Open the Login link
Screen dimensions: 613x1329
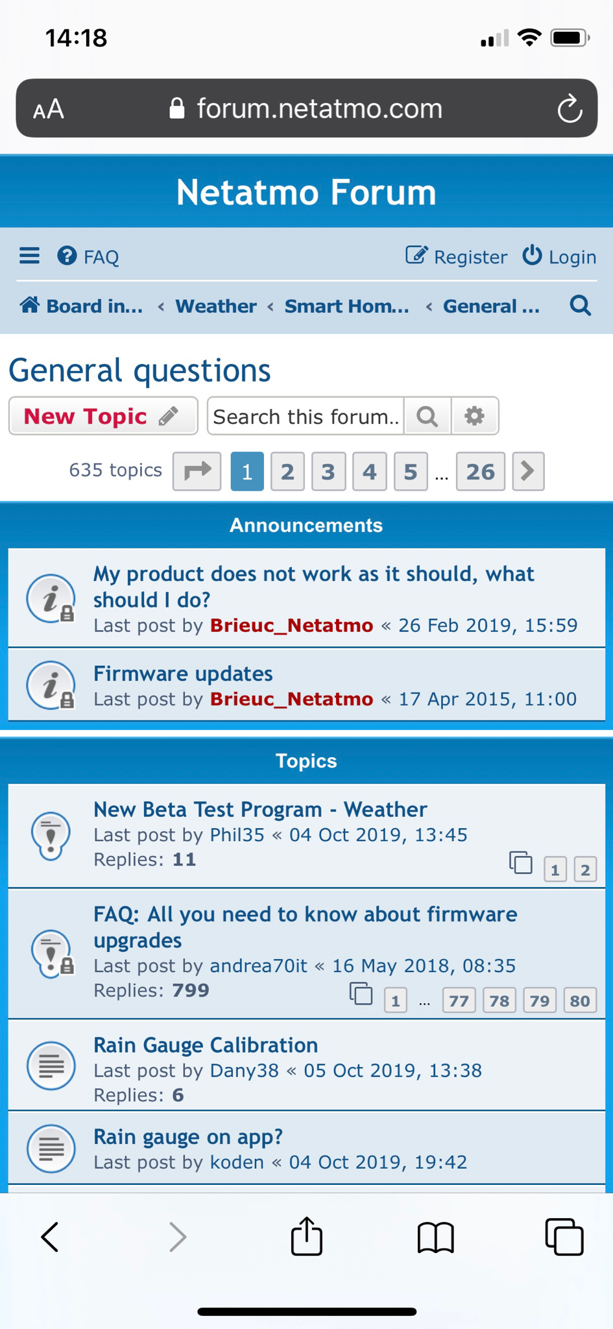pos(560,257)
